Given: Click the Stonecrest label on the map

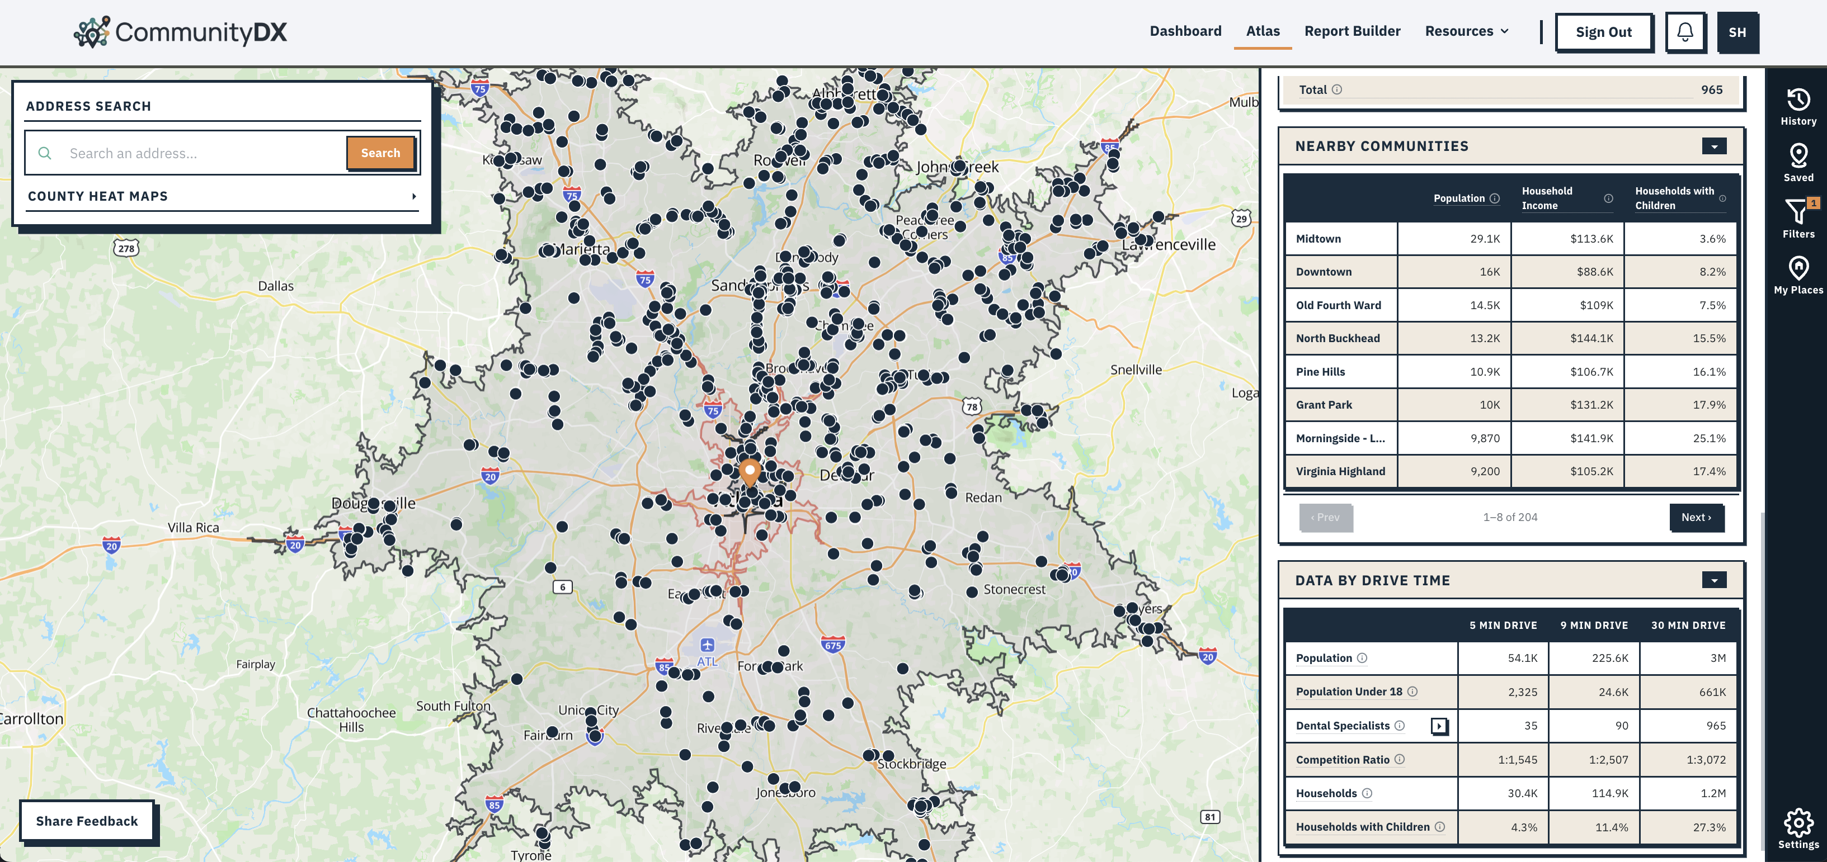Looking at the screenshot, I should click(x=1014, y=589).
